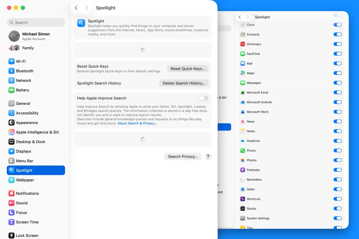The image size is (359, 239).
Task: Toggle Maps switch in rear window
Action: click(x=337, y=73)
